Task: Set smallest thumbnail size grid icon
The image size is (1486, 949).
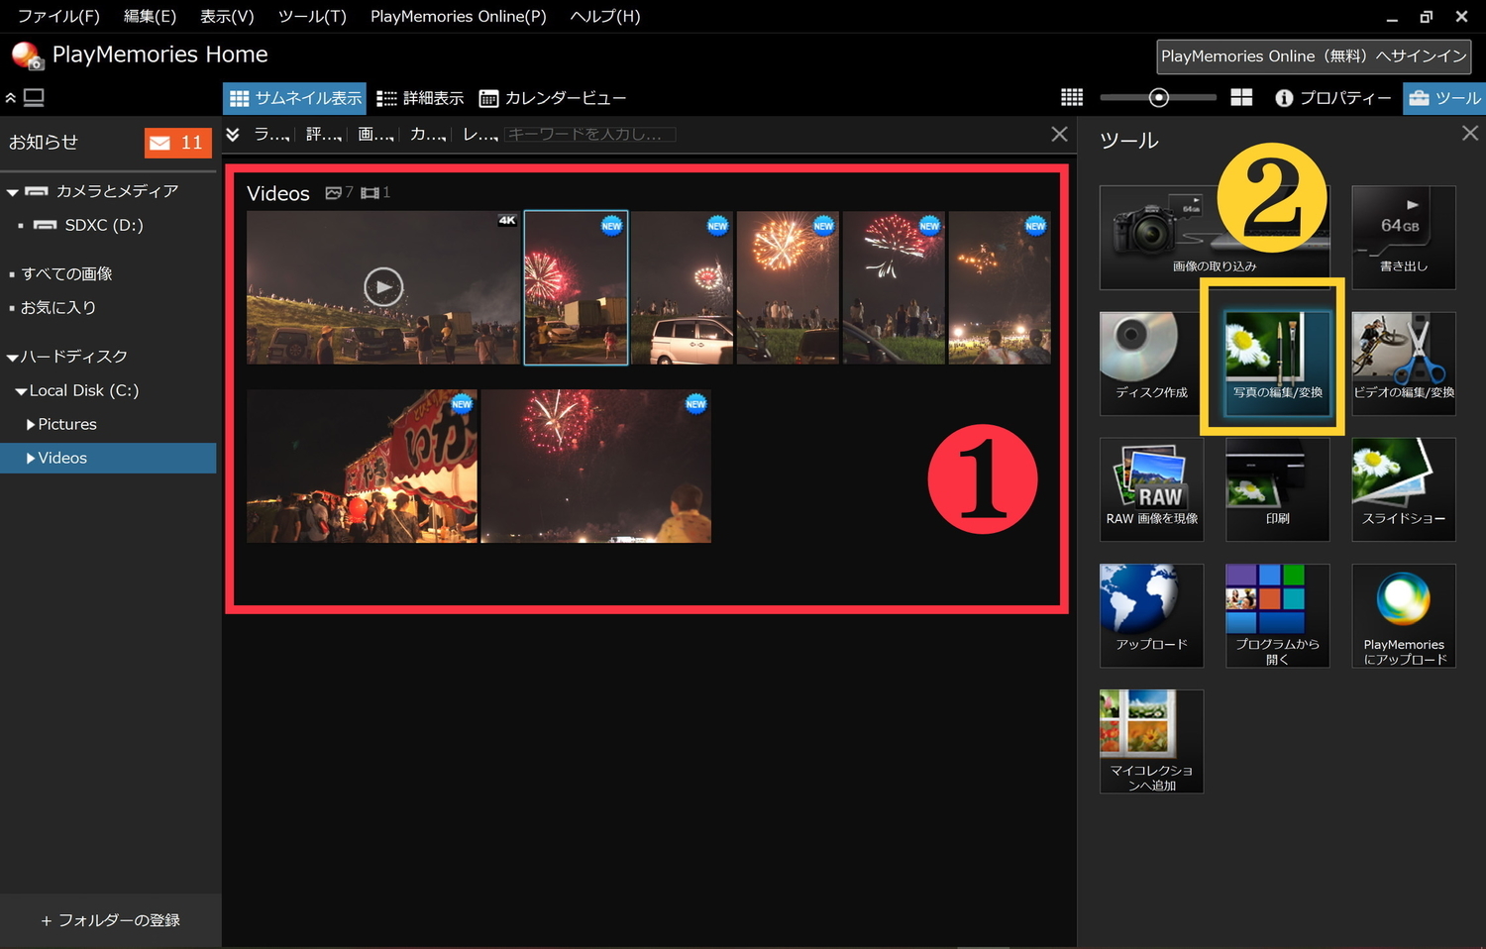Action: [x=1072, y=97]
